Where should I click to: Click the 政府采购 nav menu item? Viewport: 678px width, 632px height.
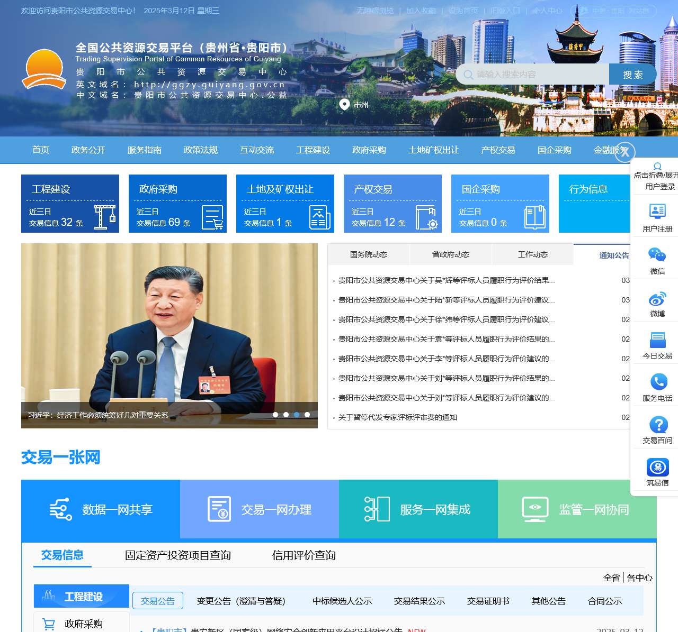(369, 150)
